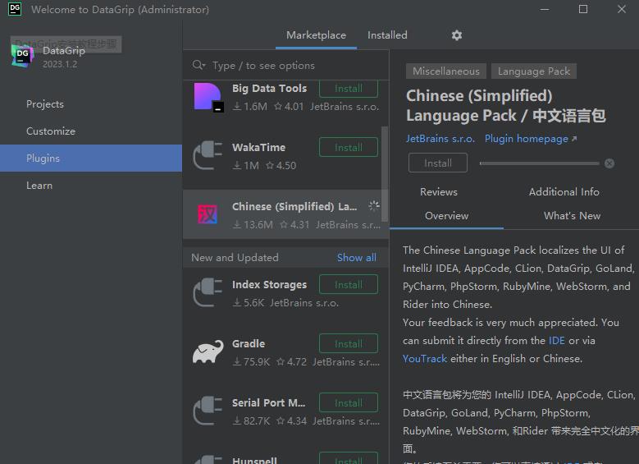Select the WakaTime plugin name
Viewport: 639px width, 464px height.
258,147
